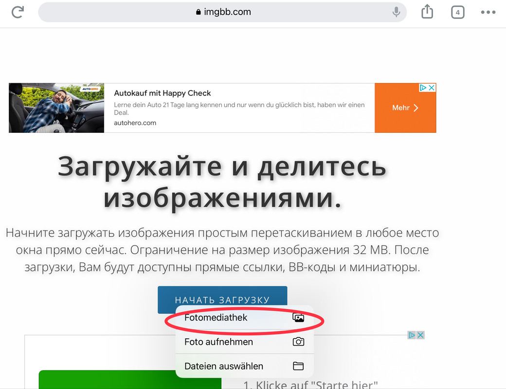Click the orange Mehr button in ad
Viewport: 506px width, 389px height.
405,108
